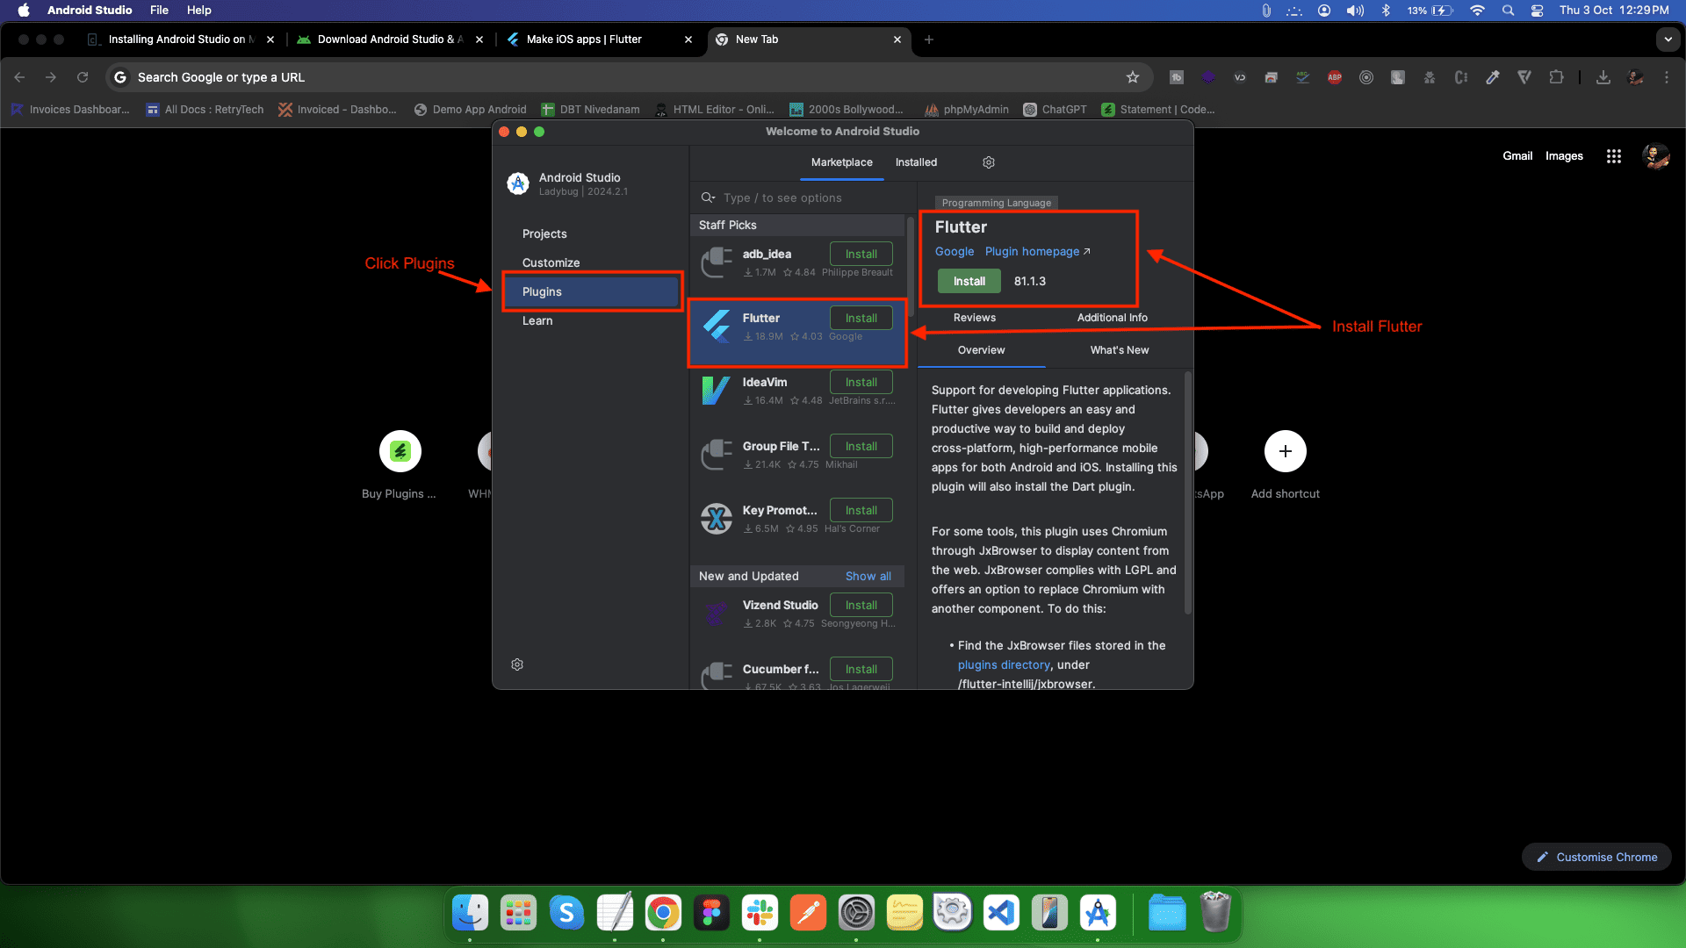Screen dimensions: 1686x948
Task: Click the plugins settings gear icon
Action: (988, 162)
